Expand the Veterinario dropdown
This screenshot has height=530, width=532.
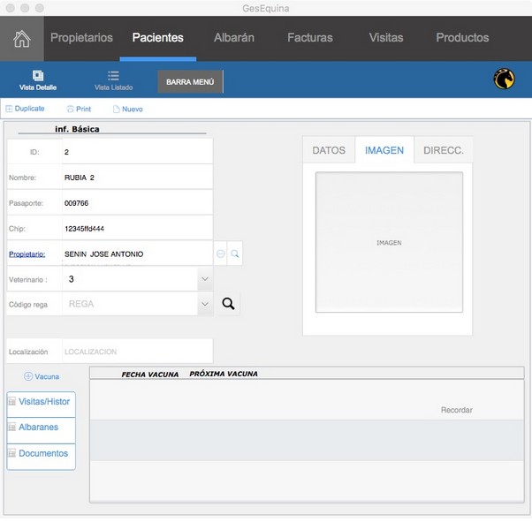[x=204, y=279]
